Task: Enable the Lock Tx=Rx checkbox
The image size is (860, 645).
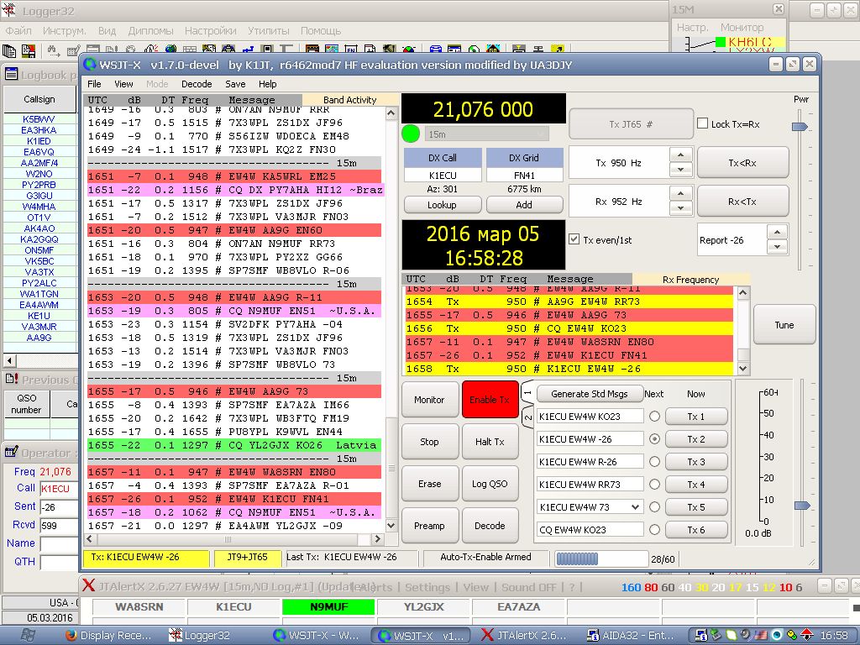Action: (703, 124)
